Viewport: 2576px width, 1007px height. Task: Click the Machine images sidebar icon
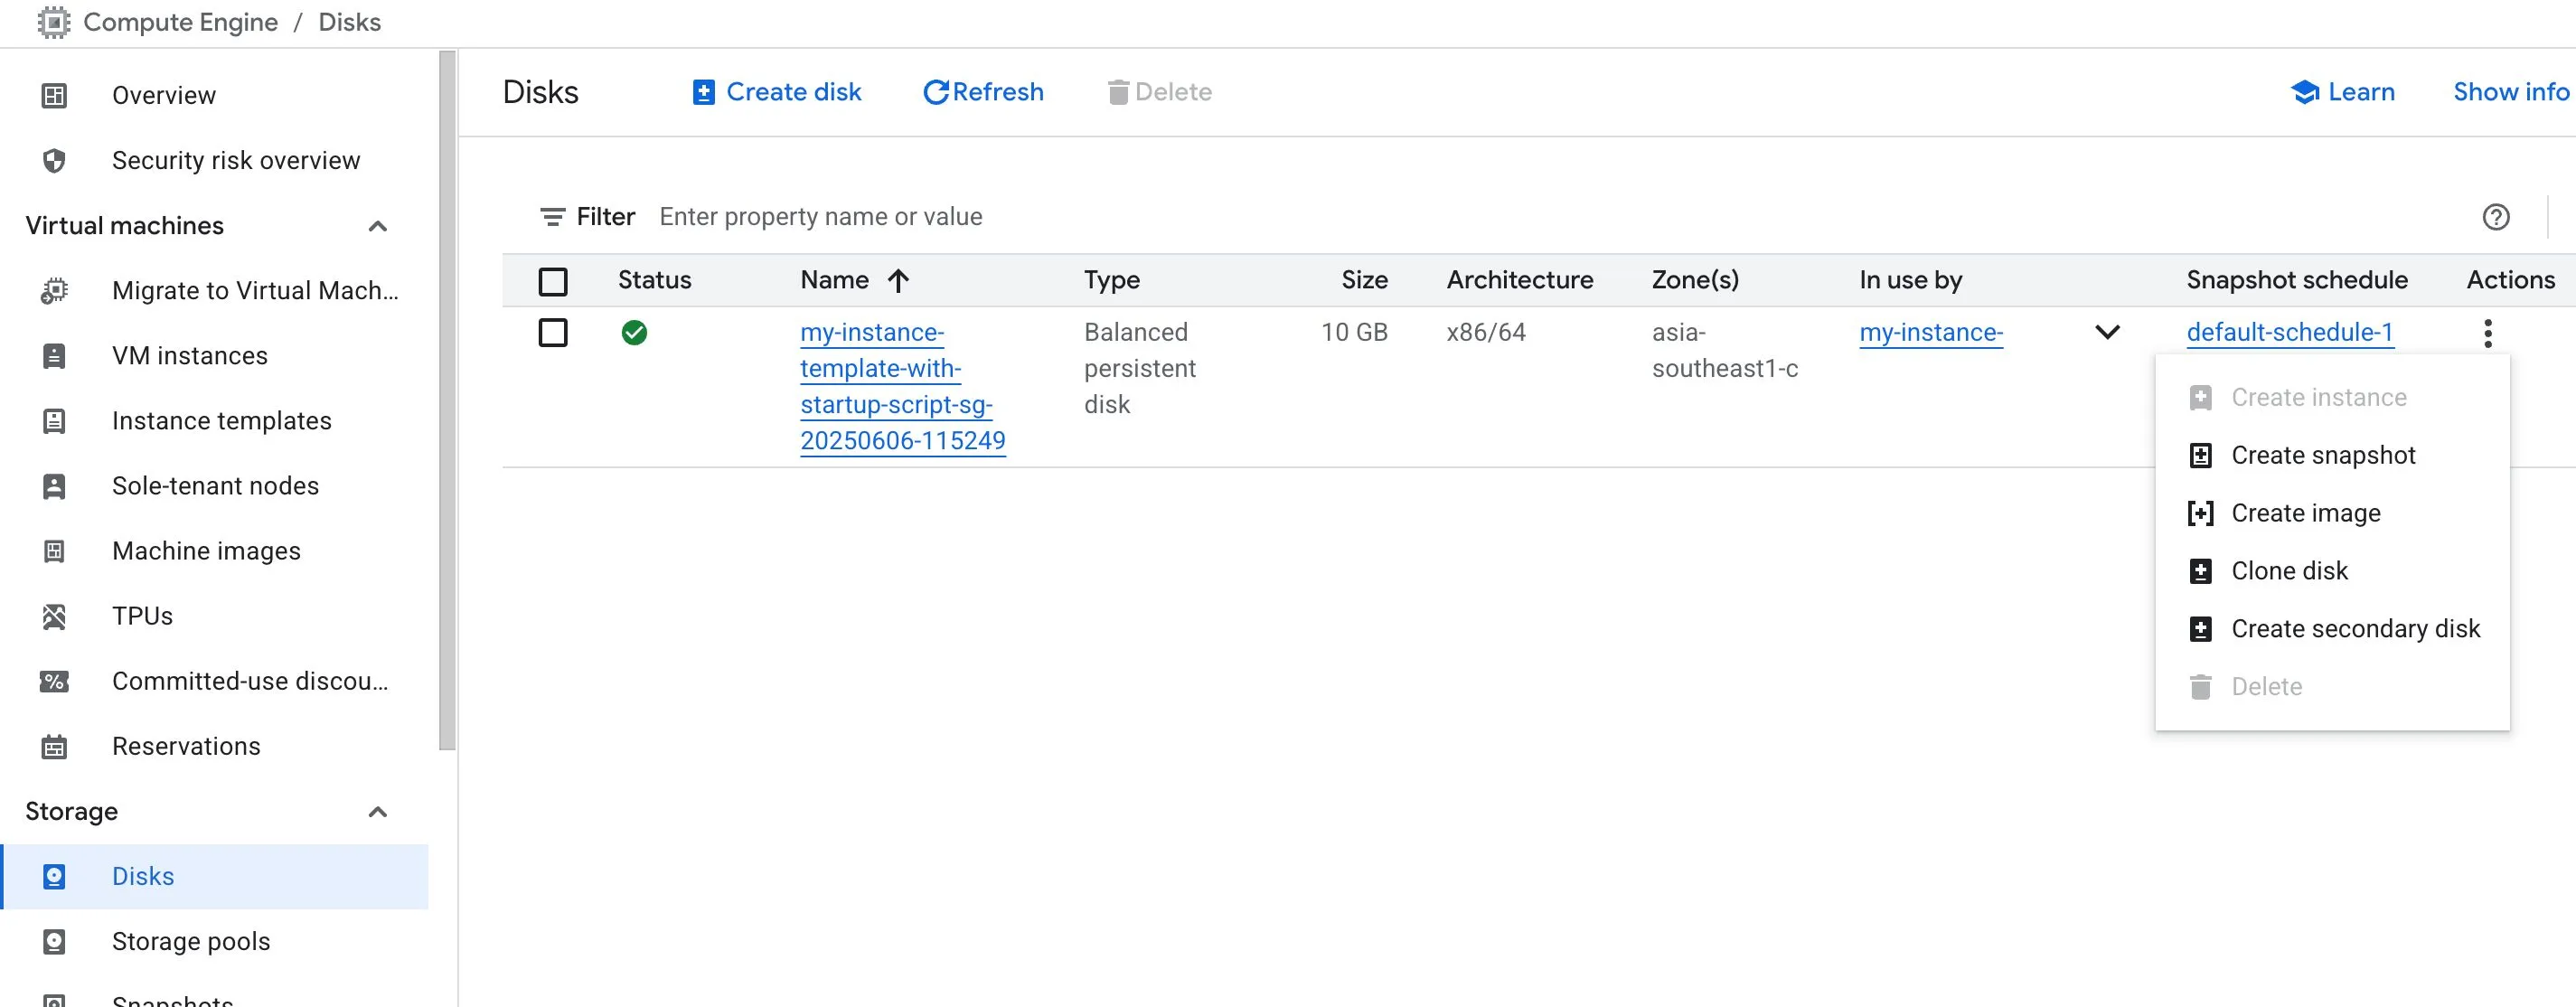(54, 551)
